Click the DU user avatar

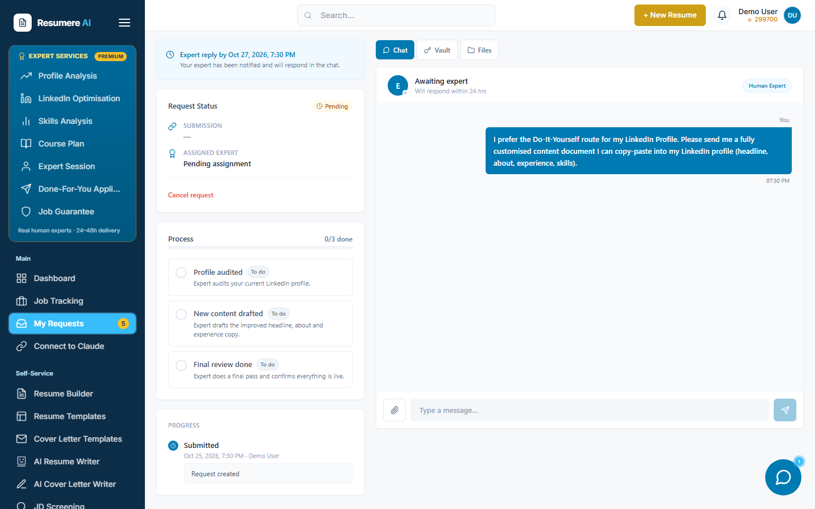tap(792, 15)
